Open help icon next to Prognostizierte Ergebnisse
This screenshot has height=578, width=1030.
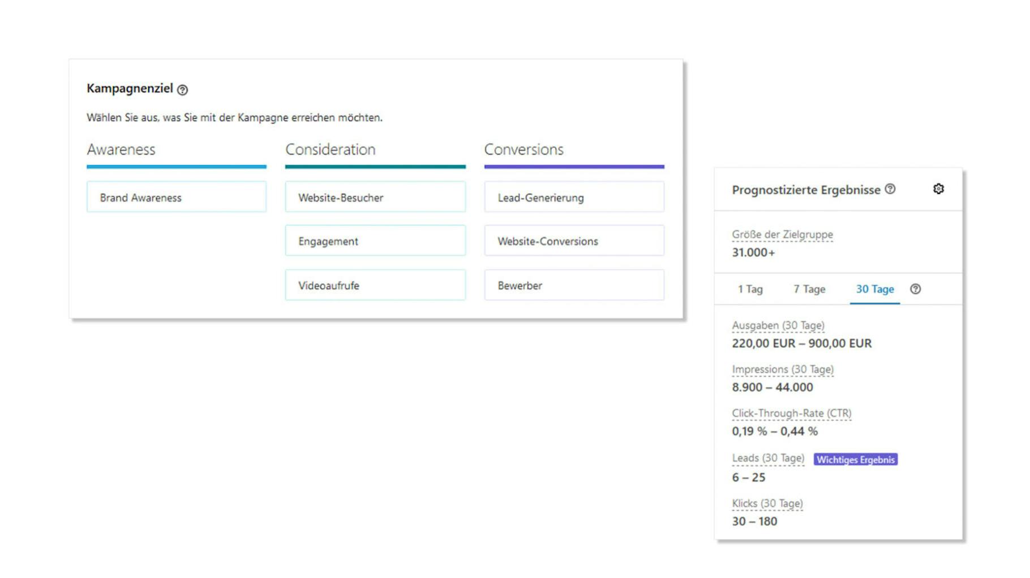click(x=890, y=189)
